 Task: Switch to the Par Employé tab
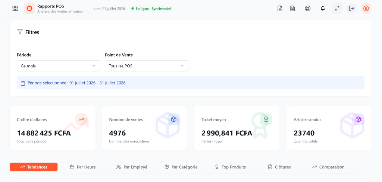point(132,167)
